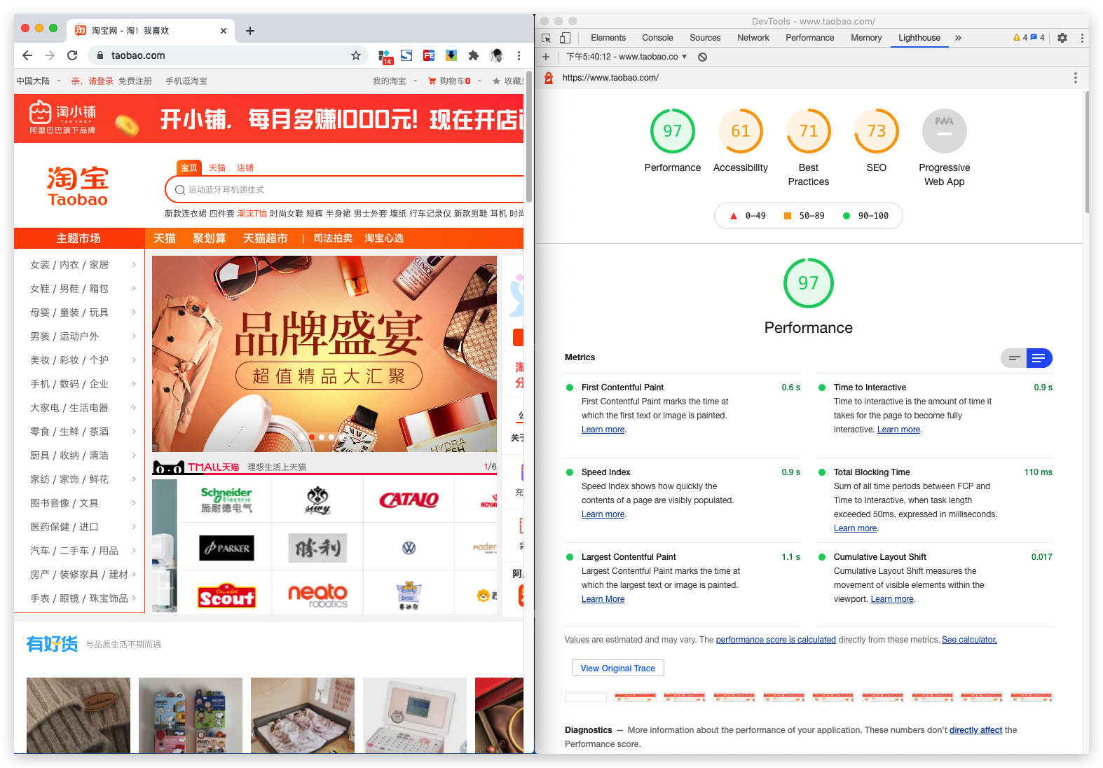This screenshot has height=768, width=1103.
Task: Open See calculator link
Action: point(969,640)
